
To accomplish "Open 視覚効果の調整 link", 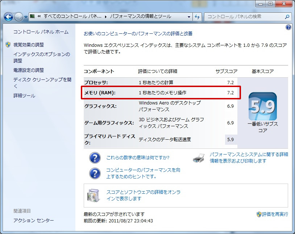I will (x=29, y=45).
